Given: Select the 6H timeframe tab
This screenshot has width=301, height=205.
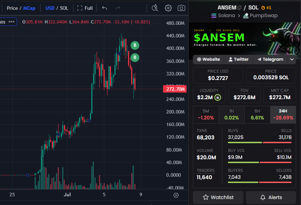Looking at the screenshot, I should pos(257,115).
